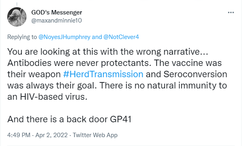Visit the @NoyesJHumphrey mention link
The image size is (242, 146).
click(64, 37)
